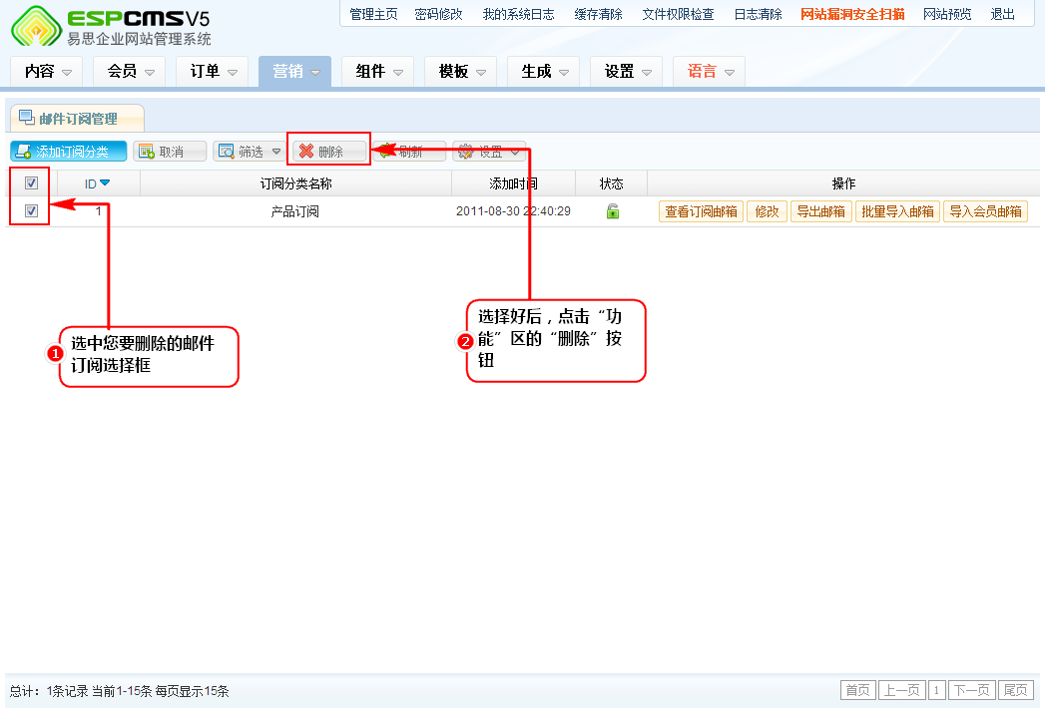Expand the 内容 menu dropdown
Screen dimensions: 1045x710
coord(67,73)
